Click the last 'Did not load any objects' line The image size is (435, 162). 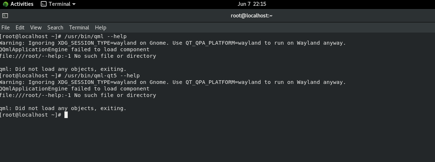pos(63,108)
